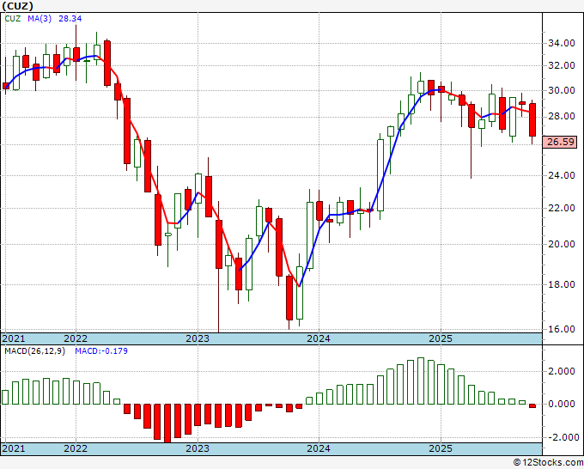Click the 16.00 price axis label
Screen dimensions: 584x469
[x=562, y=329]
